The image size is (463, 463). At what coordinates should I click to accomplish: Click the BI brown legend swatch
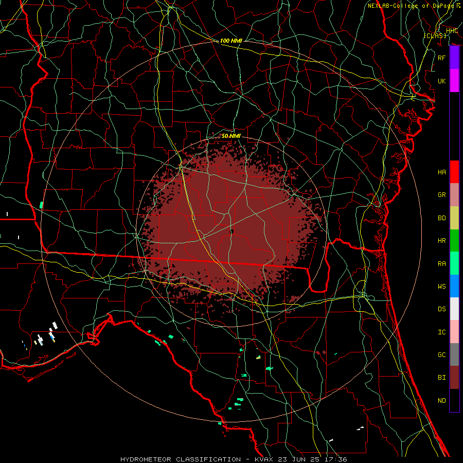tap(454, 378)
